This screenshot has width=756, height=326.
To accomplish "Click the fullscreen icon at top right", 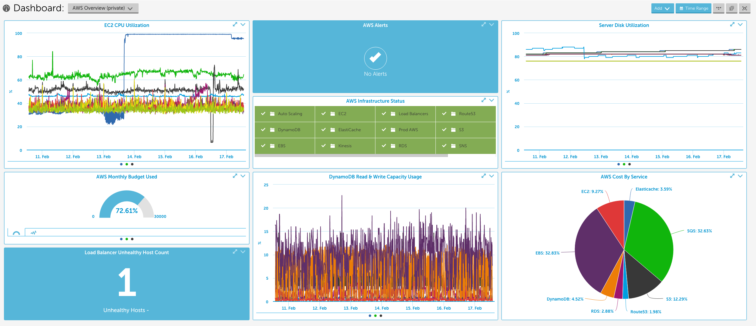I will pyautogui.click(x=744, y=8).
